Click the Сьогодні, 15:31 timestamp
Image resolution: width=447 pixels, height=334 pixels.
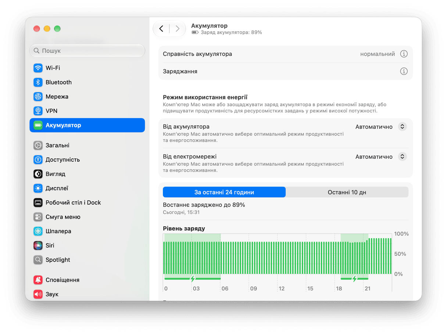click(x=181, y=212)
